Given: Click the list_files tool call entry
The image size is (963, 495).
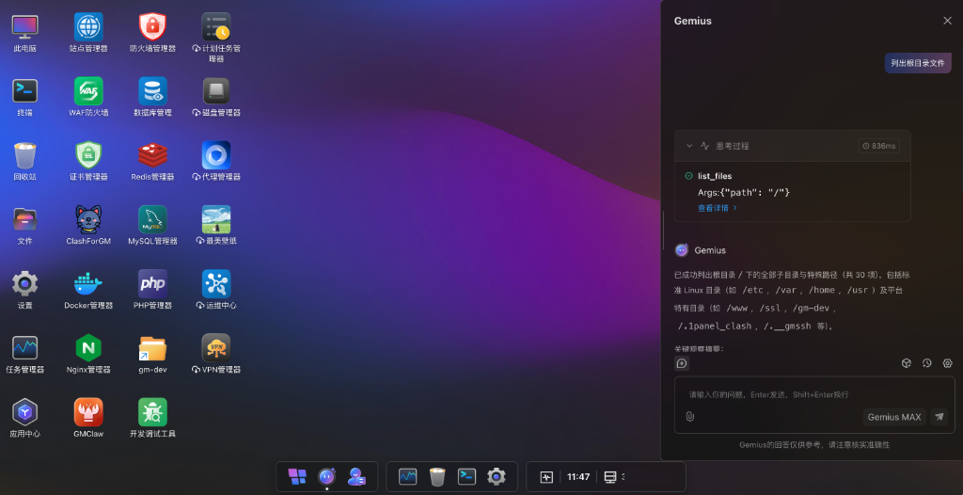Looking at the screenshot, I should point(715,177).
